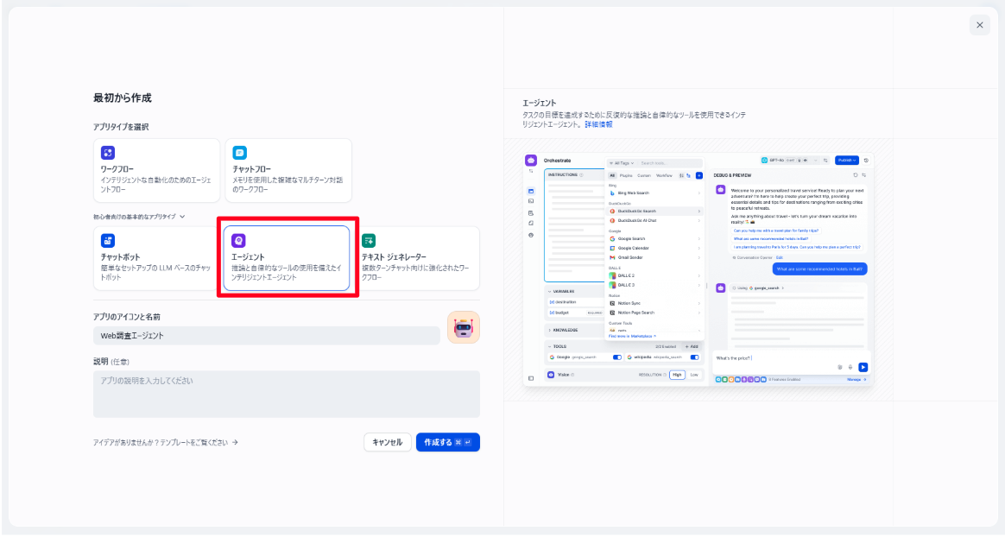Click the 作成する button to create the app

pyautogui.click(x=447, y=441)
